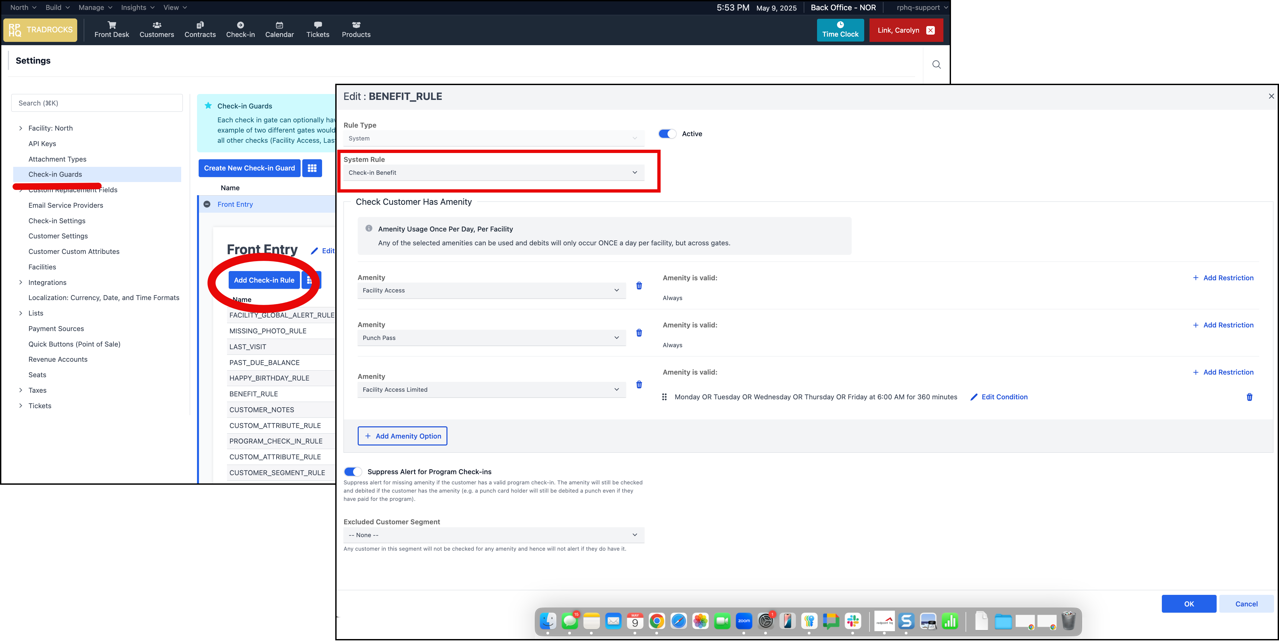Toggle the Active switch
Viewport: 1279px width, 643px height.
(667, 134)
